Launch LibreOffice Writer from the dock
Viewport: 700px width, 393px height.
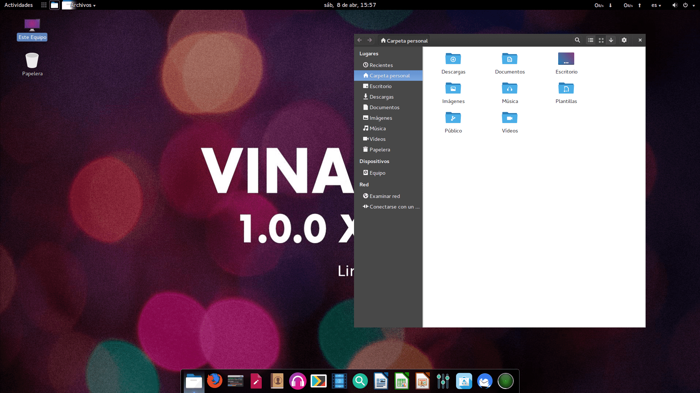[381, 381]
